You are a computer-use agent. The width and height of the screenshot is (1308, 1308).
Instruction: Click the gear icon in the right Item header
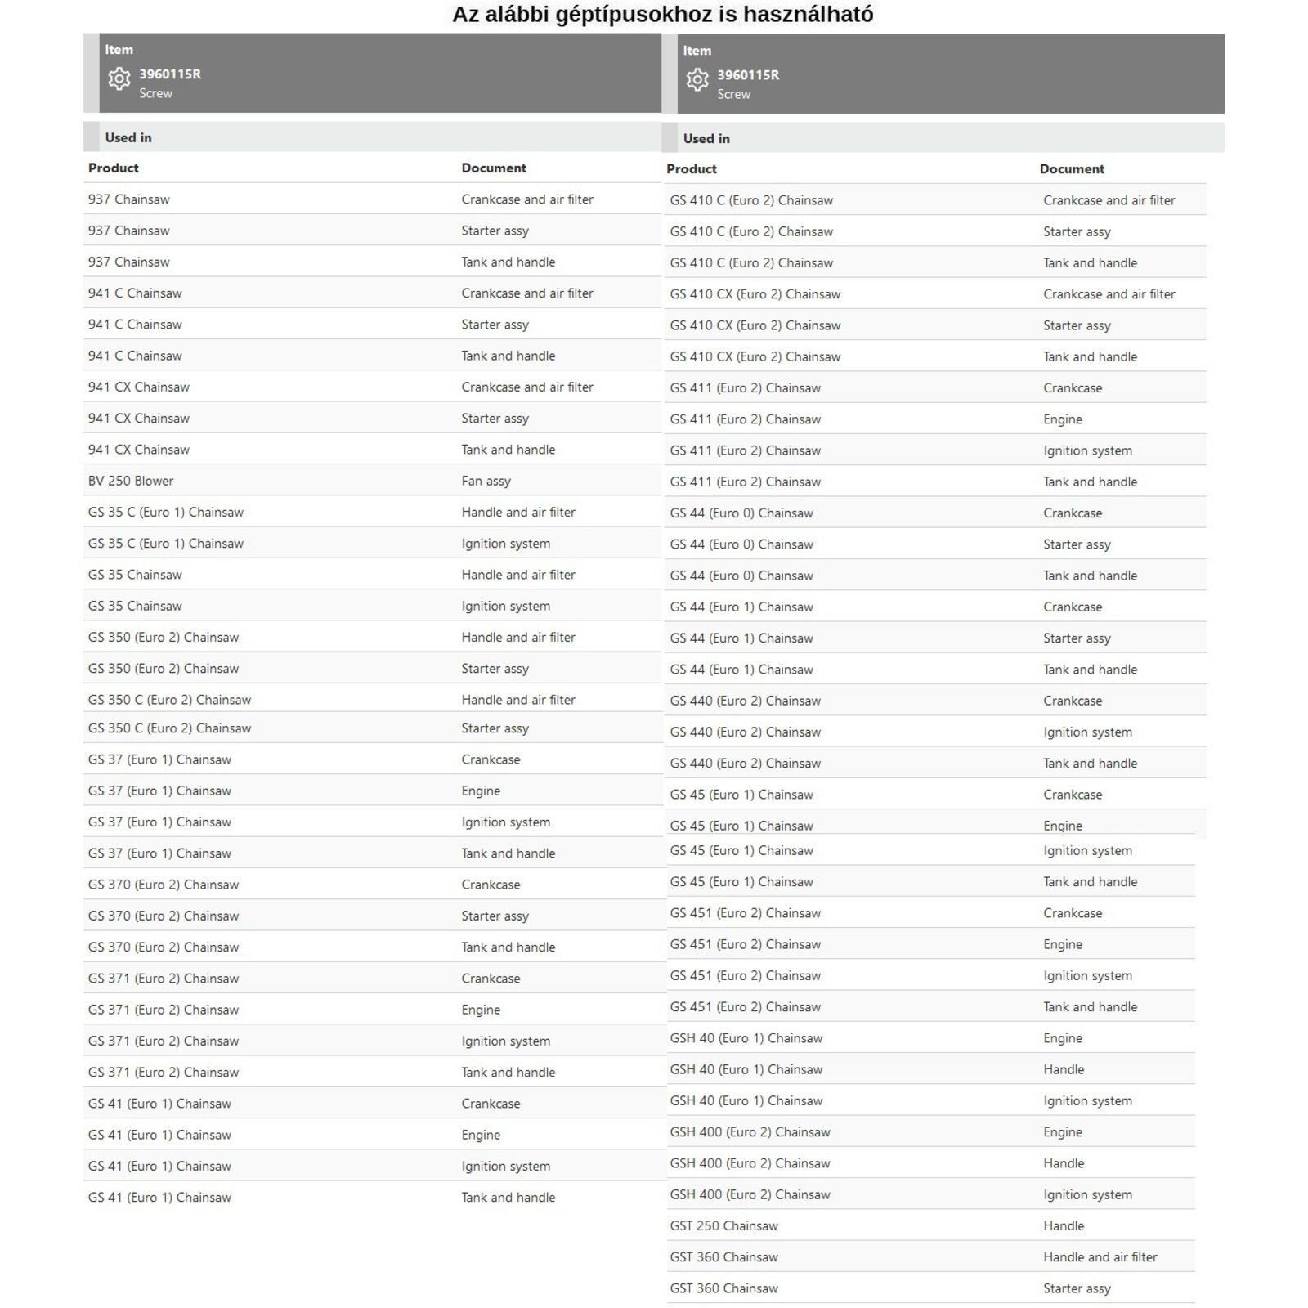(697, 79)
